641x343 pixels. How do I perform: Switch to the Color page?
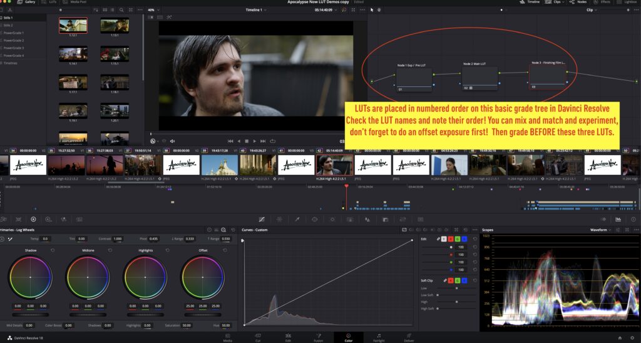click(348, 337)
